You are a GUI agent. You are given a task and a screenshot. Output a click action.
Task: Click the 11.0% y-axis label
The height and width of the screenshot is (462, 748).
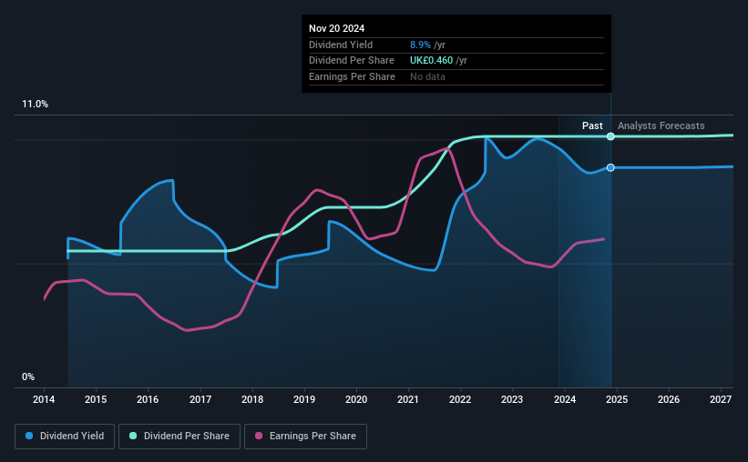coord(35,105)
